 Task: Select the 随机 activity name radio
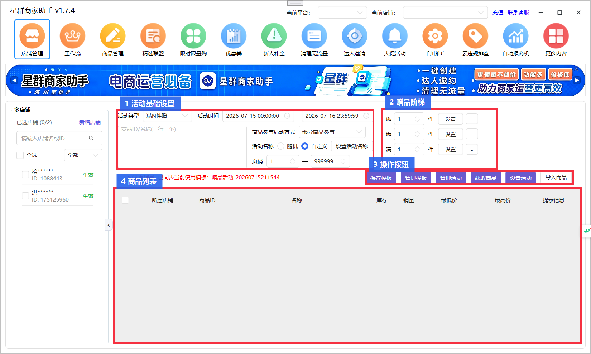click(281, 146)
